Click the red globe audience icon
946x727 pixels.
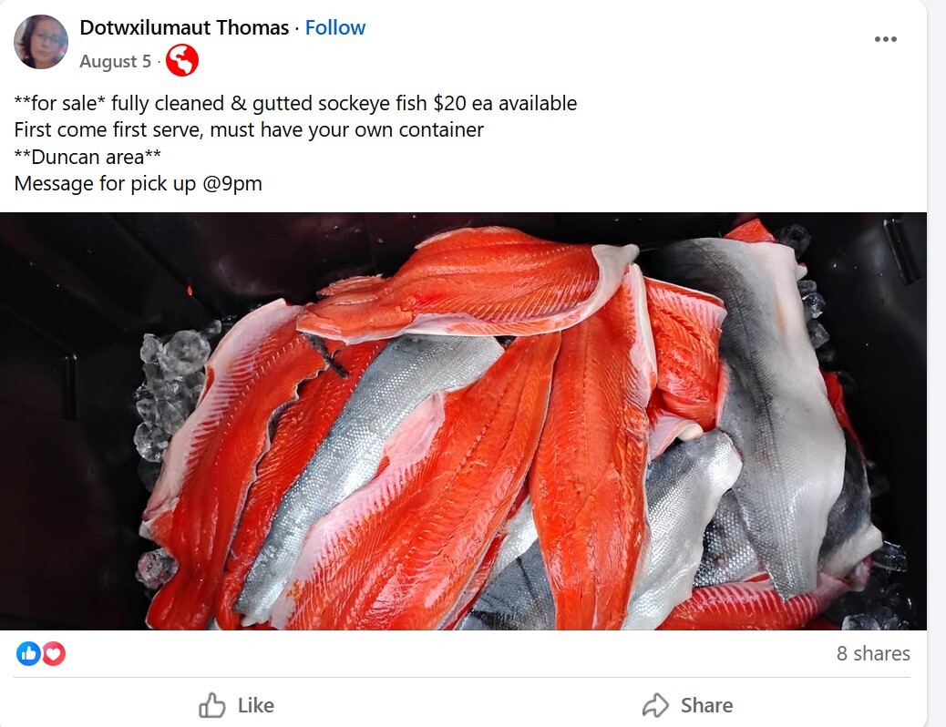(x=182, y=61)
